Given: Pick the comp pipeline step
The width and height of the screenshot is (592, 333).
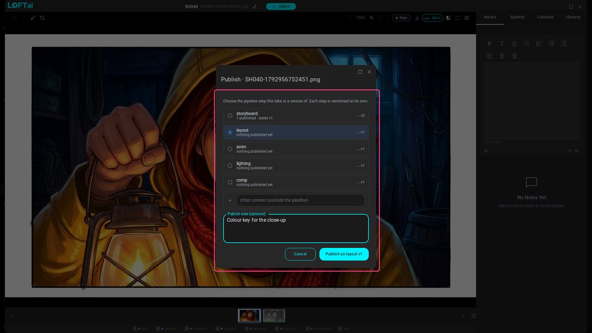Looking at the screenshot, I should [296, 182].
